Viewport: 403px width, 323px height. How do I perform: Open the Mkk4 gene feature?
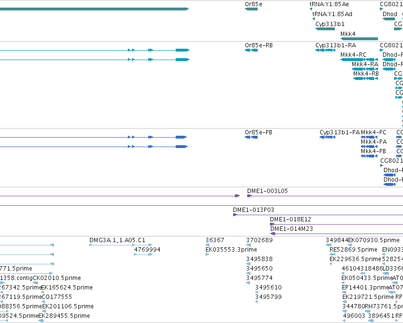[359, 39]
